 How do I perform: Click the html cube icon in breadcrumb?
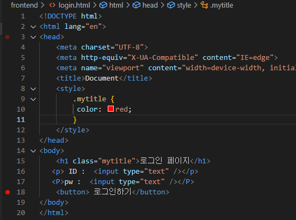pyautogui.click(x=103, y=5)
